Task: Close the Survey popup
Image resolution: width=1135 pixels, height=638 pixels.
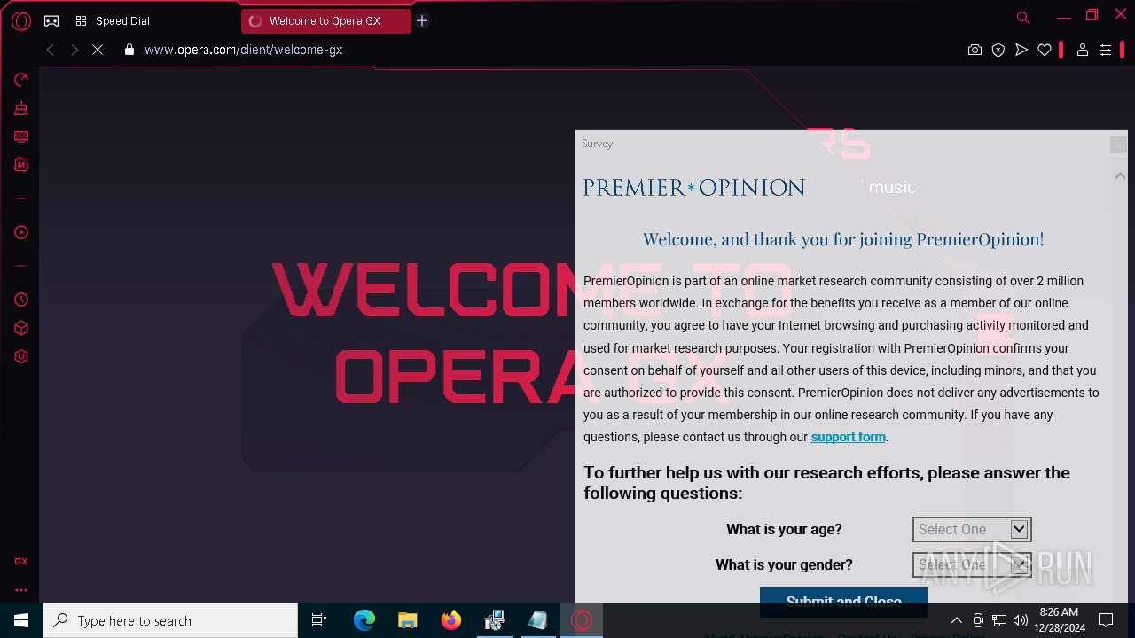Action: pyautogui.click(x=1118, y=144)
